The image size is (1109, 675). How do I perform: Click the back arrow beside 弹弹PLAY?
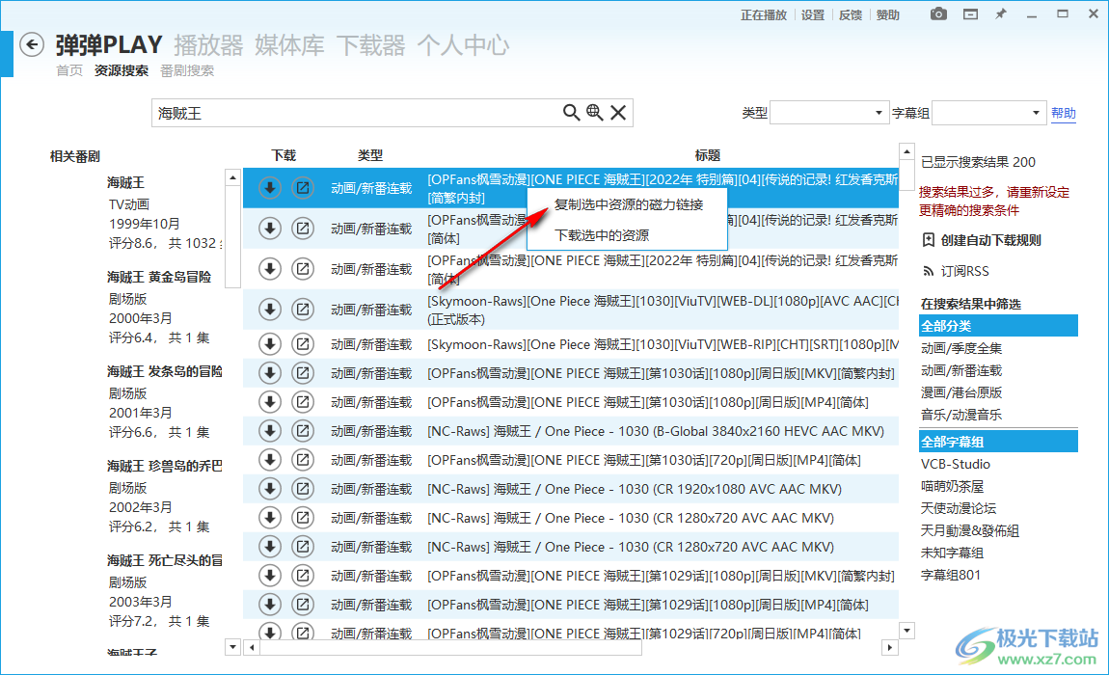click(x=32, y=45)
